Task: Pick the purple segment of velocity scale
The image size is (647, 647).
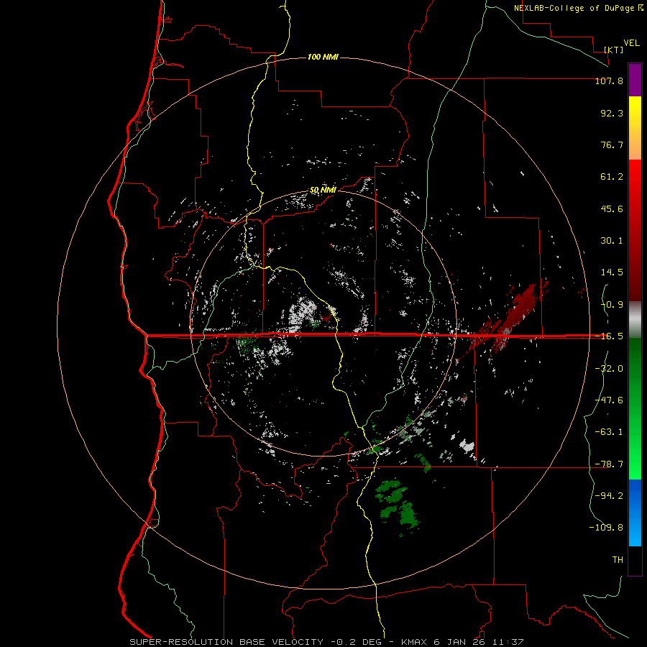Action: click(x=635, y=80)
